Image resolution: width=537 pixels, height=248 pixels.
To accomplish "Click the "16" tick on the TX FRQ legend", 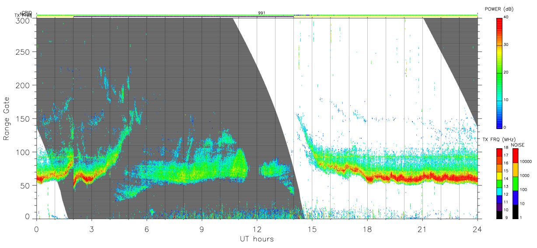I will (x=506, y=163).
